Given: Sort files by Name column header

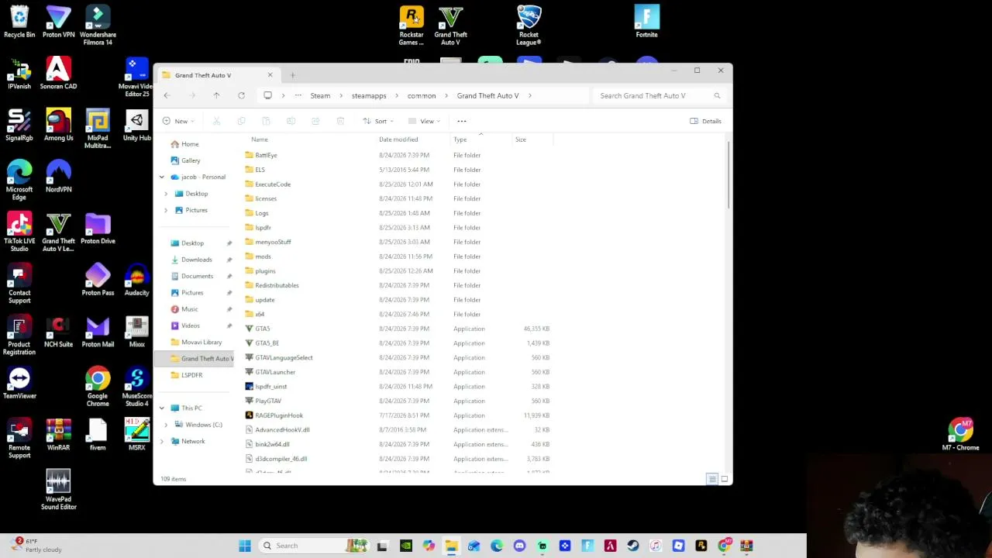Looking at the screenshot, I should click(x=260, y=139).
